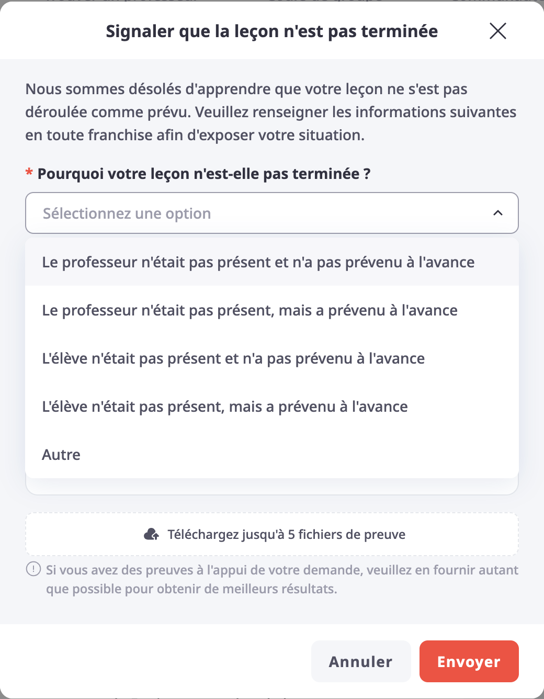The height and width of the screenshot is (699, 544).
Task: Focus the text area edge below the option list
Action: [x=272, y=487]
